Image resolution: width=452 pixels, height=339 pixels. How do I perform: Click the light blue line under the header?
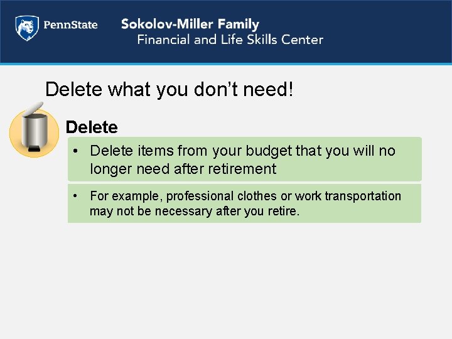226,64
